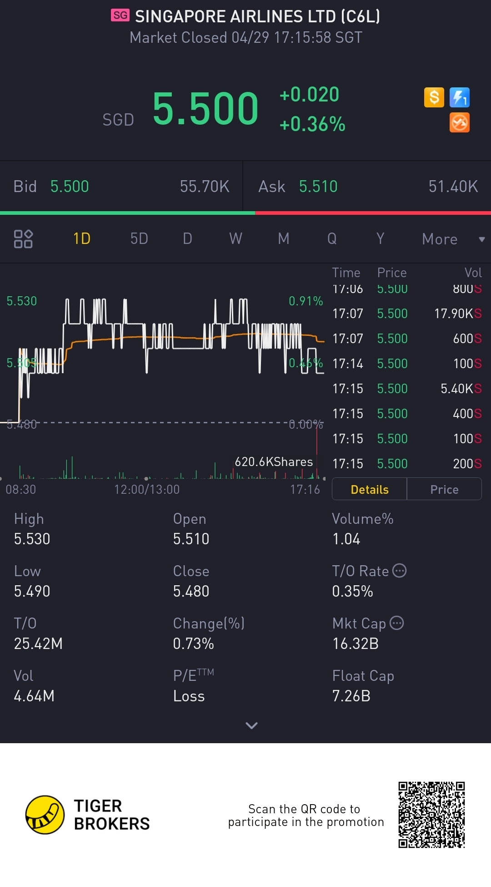Tap the Volume% 1.04 stat
Image resolution: width=491 pixels, height=887 pixels.
point(363,529)
